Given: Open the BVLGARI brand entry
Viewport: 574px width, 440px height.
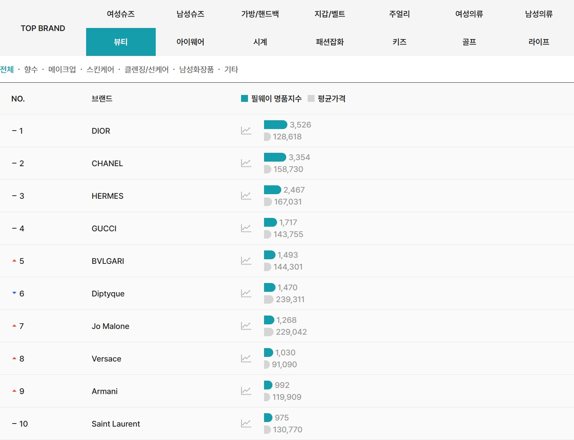Looking at the screenshot, I should (x=108, y=261).
